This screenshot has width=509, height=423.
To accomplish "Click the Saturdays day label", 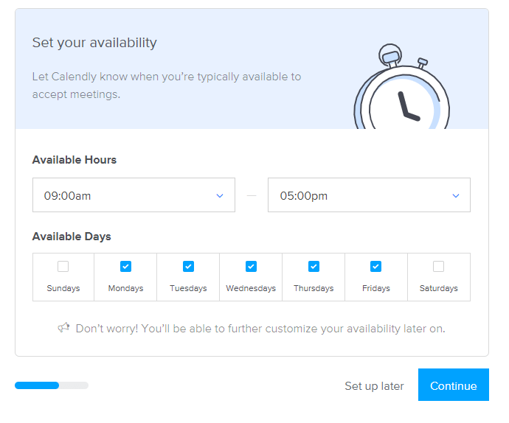I will pyautogui.click(x=439, y=288).
